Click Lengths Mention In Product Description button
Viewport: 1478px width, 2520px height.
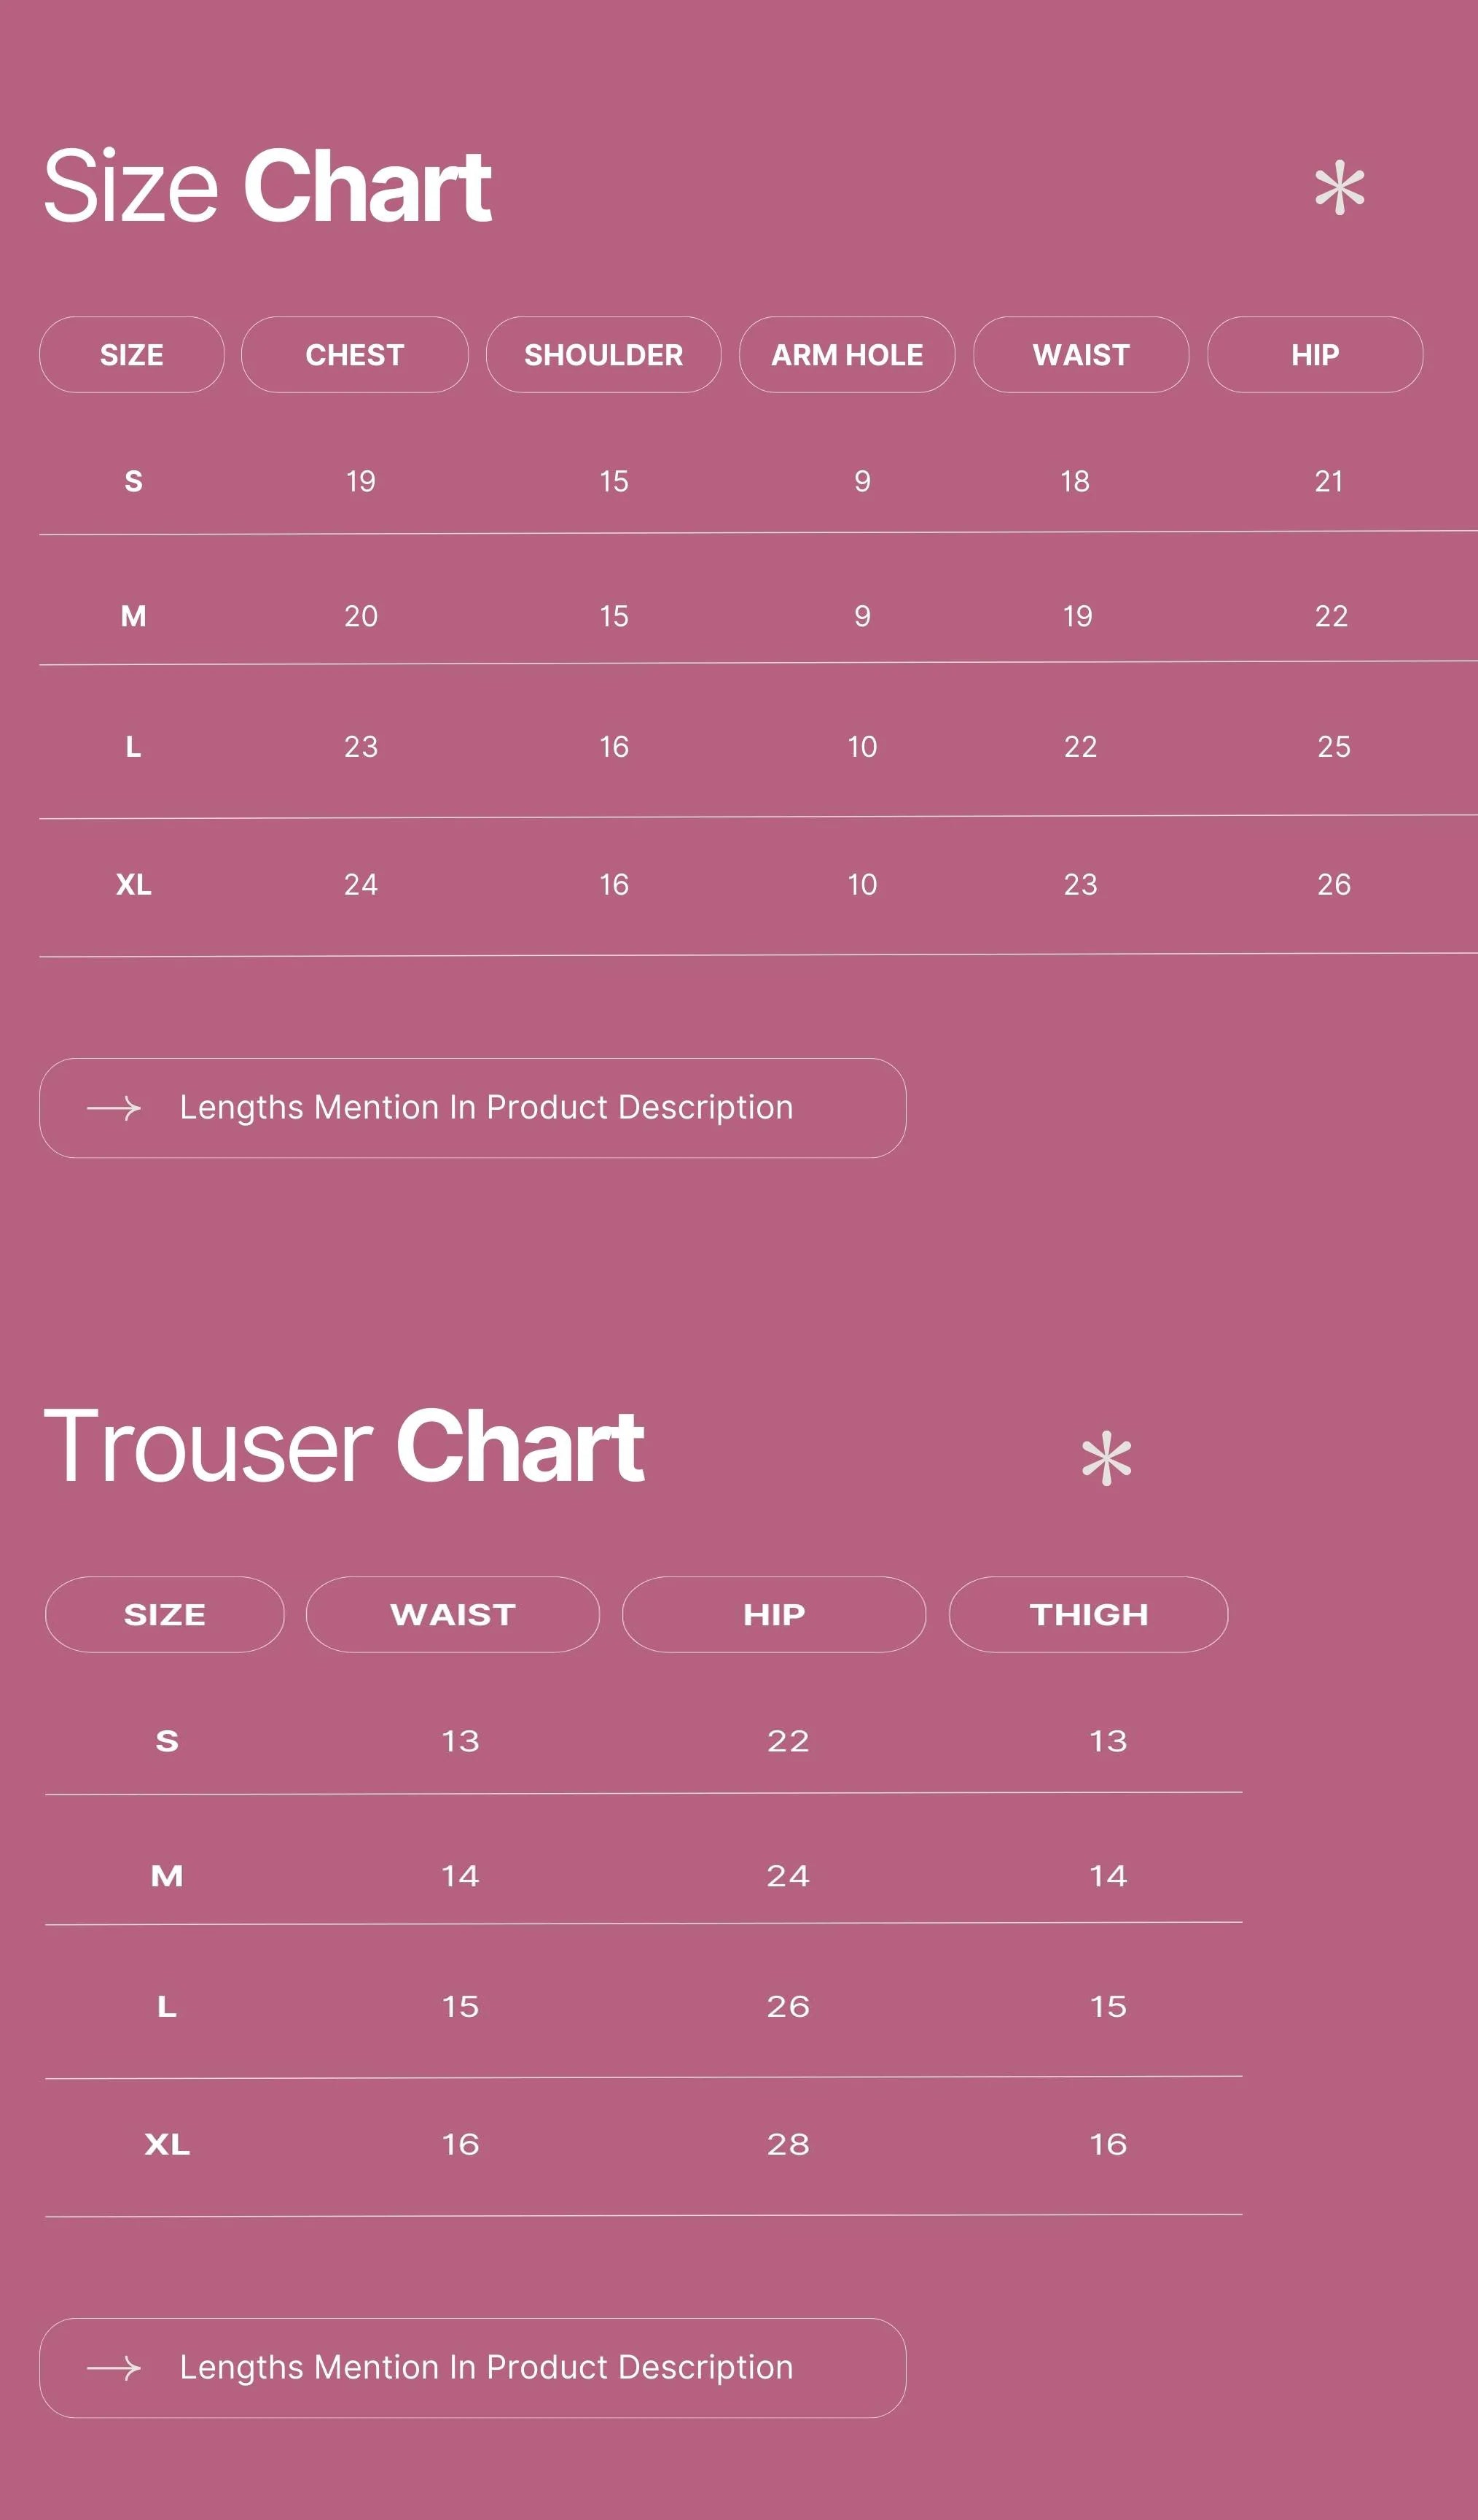[x=473, y=1107]
